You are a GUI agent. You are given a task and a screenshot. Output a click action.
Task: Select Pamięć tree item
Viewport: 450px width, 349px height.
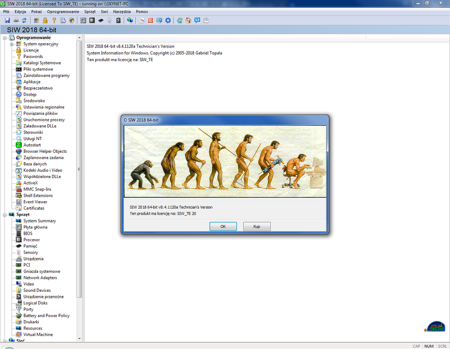pyautogui.click(x=30, y=246)
